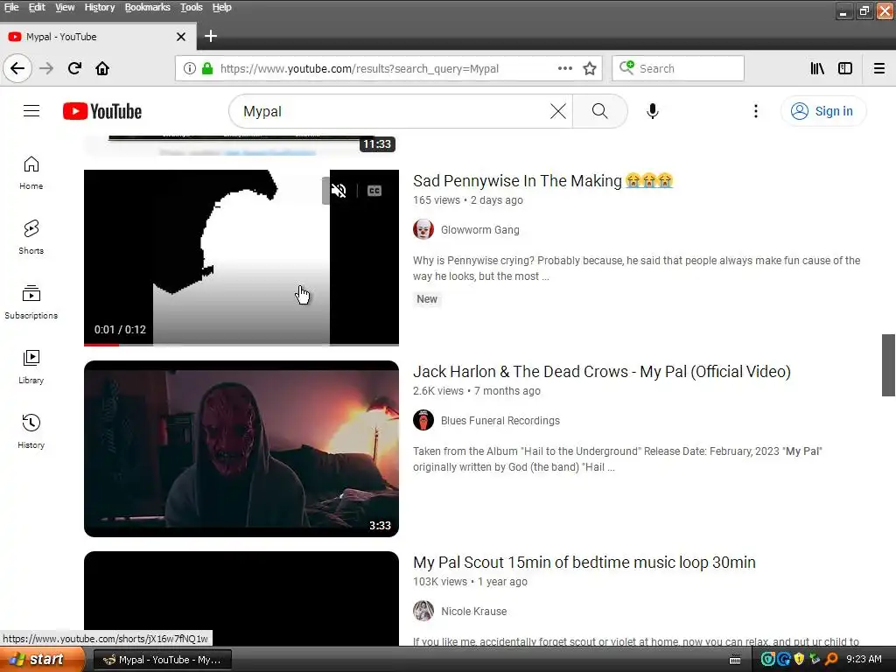Show site information icon in address bar
896x672 pixels.
point(190,68)
